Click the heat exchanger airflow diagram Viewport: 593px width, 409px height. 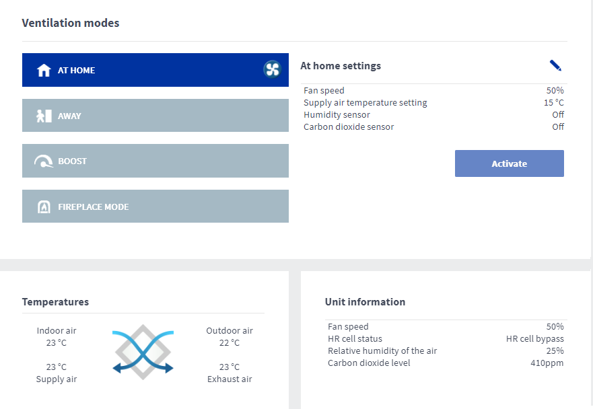click(143, 352)
